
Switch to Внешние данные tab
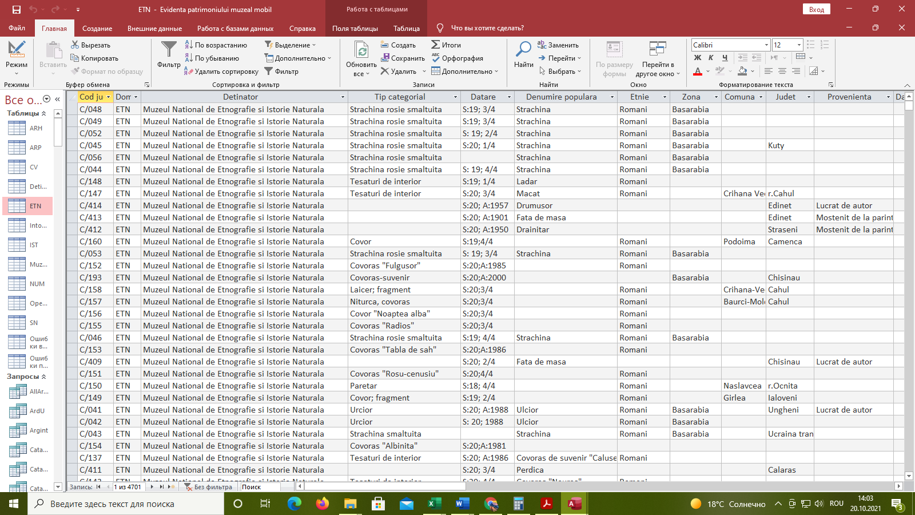point(154,28)
